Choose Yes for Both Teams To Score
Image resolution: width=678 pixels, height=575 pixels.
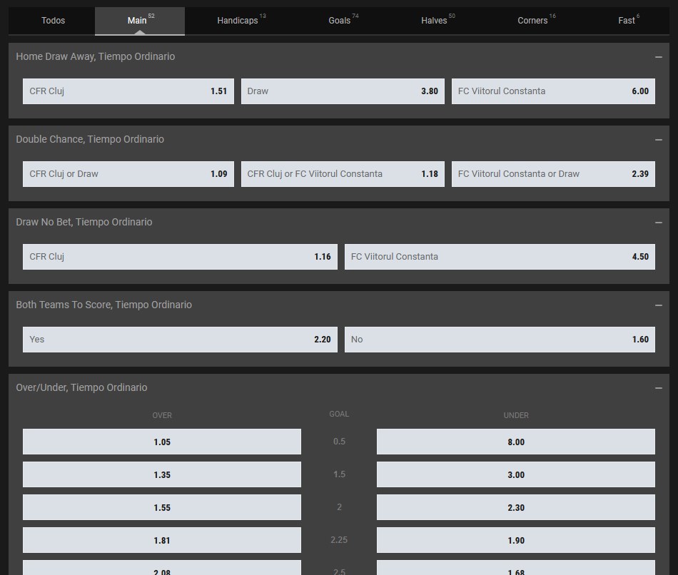point(180,340)
